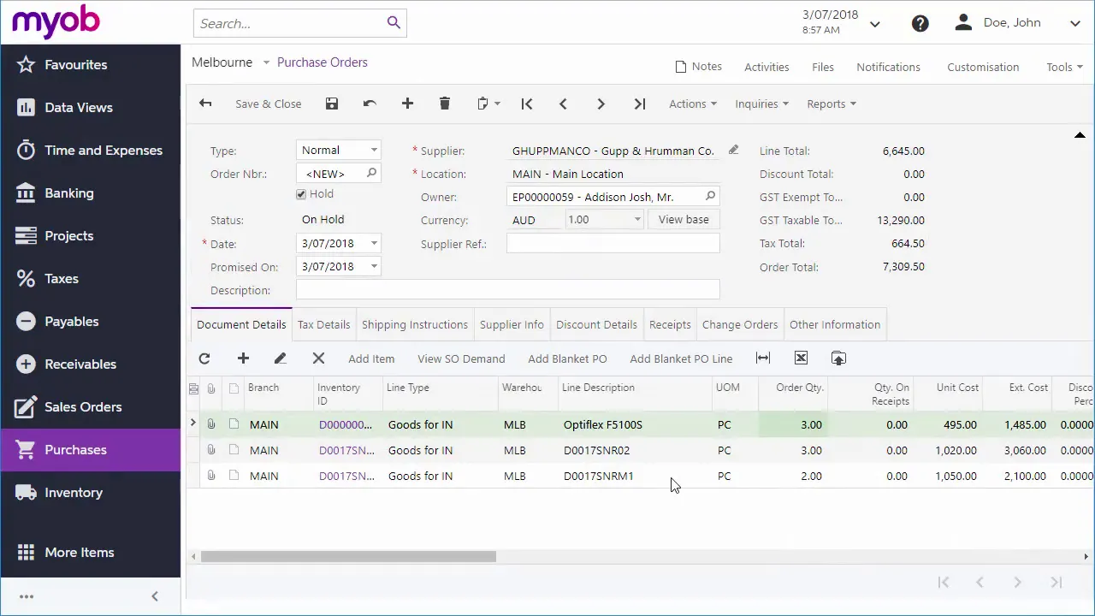
Task: Toggle the notes checkbox on the Optiflex F5100S row
Action: (x=234, y=424)
